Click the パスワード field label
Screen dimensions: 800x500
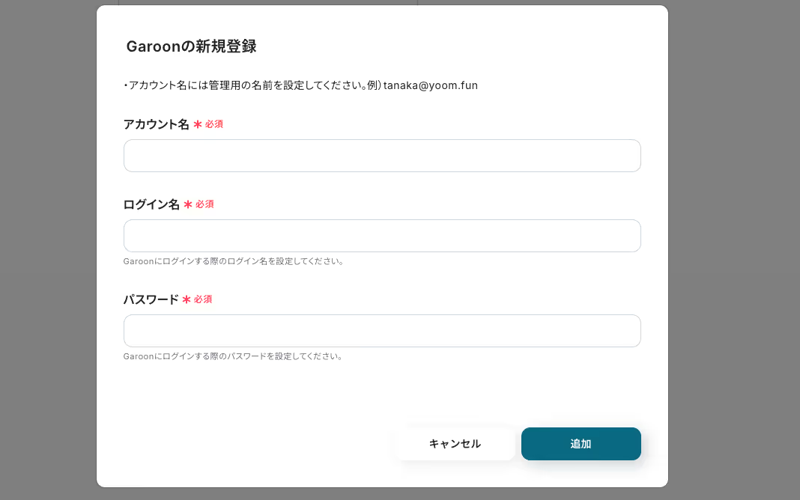(x=151, y=299)
